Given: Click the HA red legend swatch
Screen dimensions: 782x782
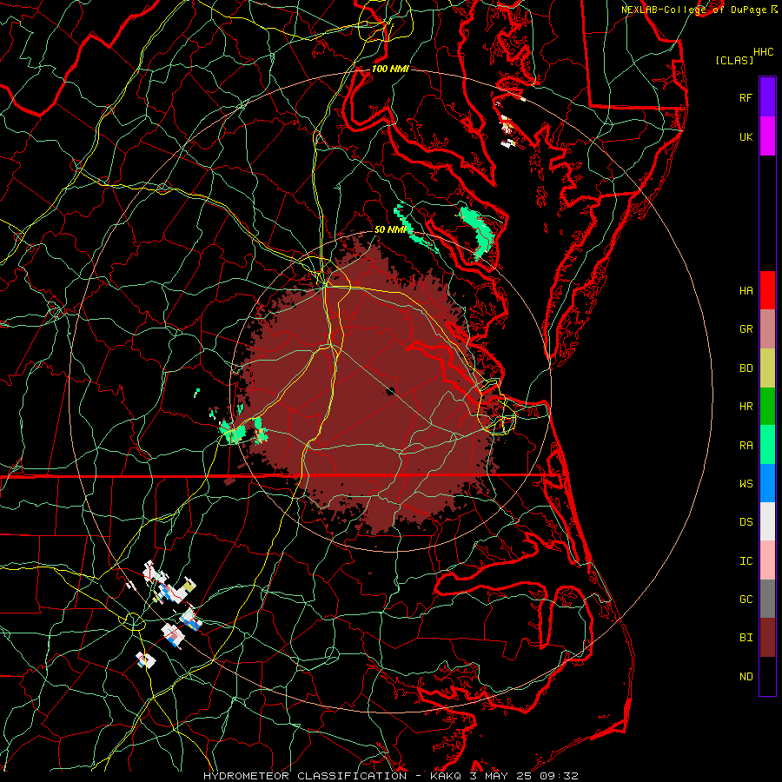Looking at the screenshot, I should [767, 290].
